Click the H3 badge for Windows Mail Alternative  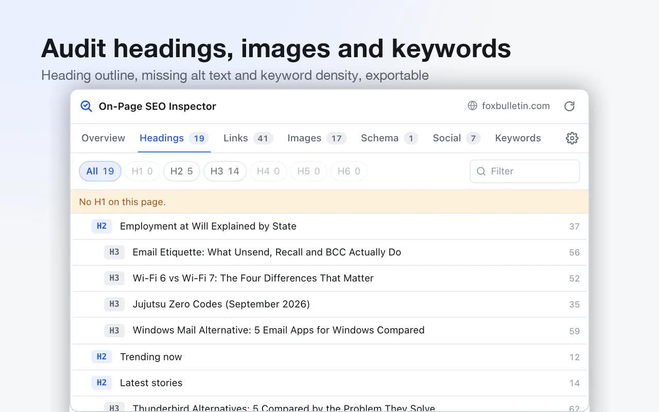[x=114, y=331]
